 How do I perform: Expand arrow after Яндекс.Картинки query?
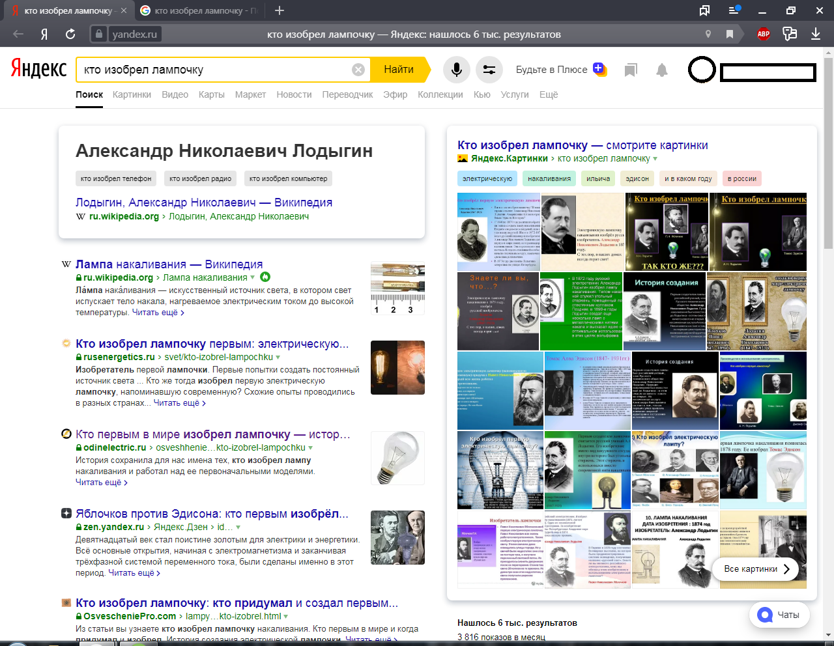point(655,159)
